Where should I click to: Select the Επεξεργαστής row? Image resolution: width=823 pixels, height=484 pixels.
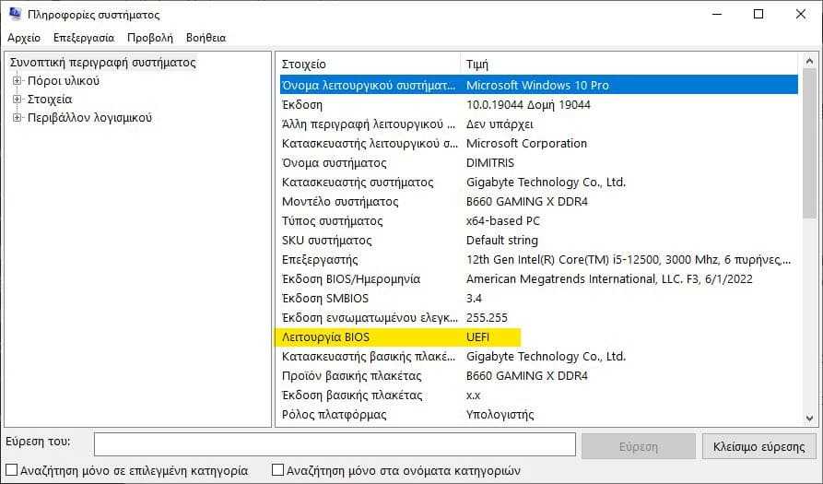pyautogui.click(x=538, y=260)
